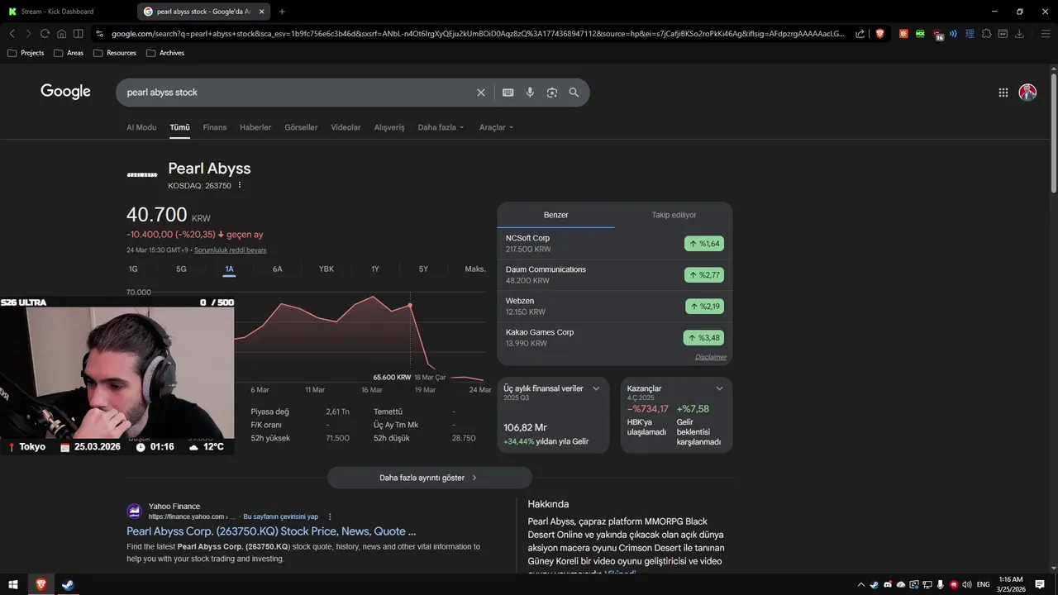Image resolution: width=1058 pixels, height=595 pixels.
Task: Switch to the Benzer tab
Action: pos(555,215)
